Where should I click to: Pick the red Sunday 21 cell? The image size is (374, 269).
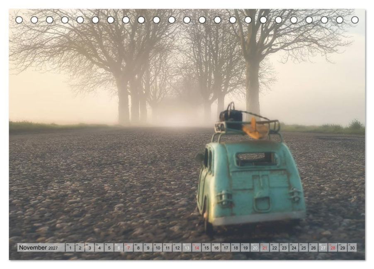point(265,247)
